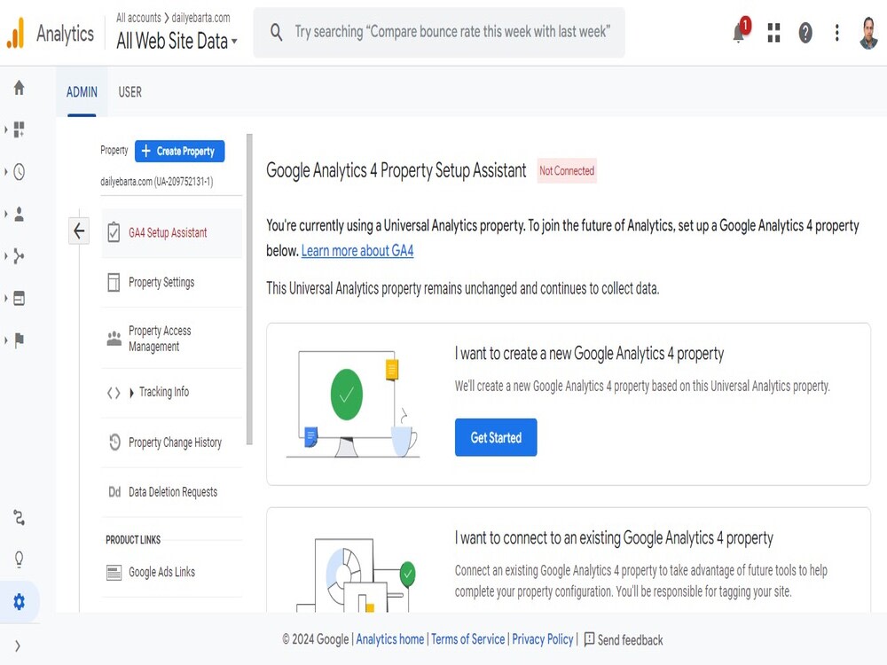This screenshot has width=887, height=665.
Task: Expand the Conversions sidebar arrow
Action: coord(5,340)
